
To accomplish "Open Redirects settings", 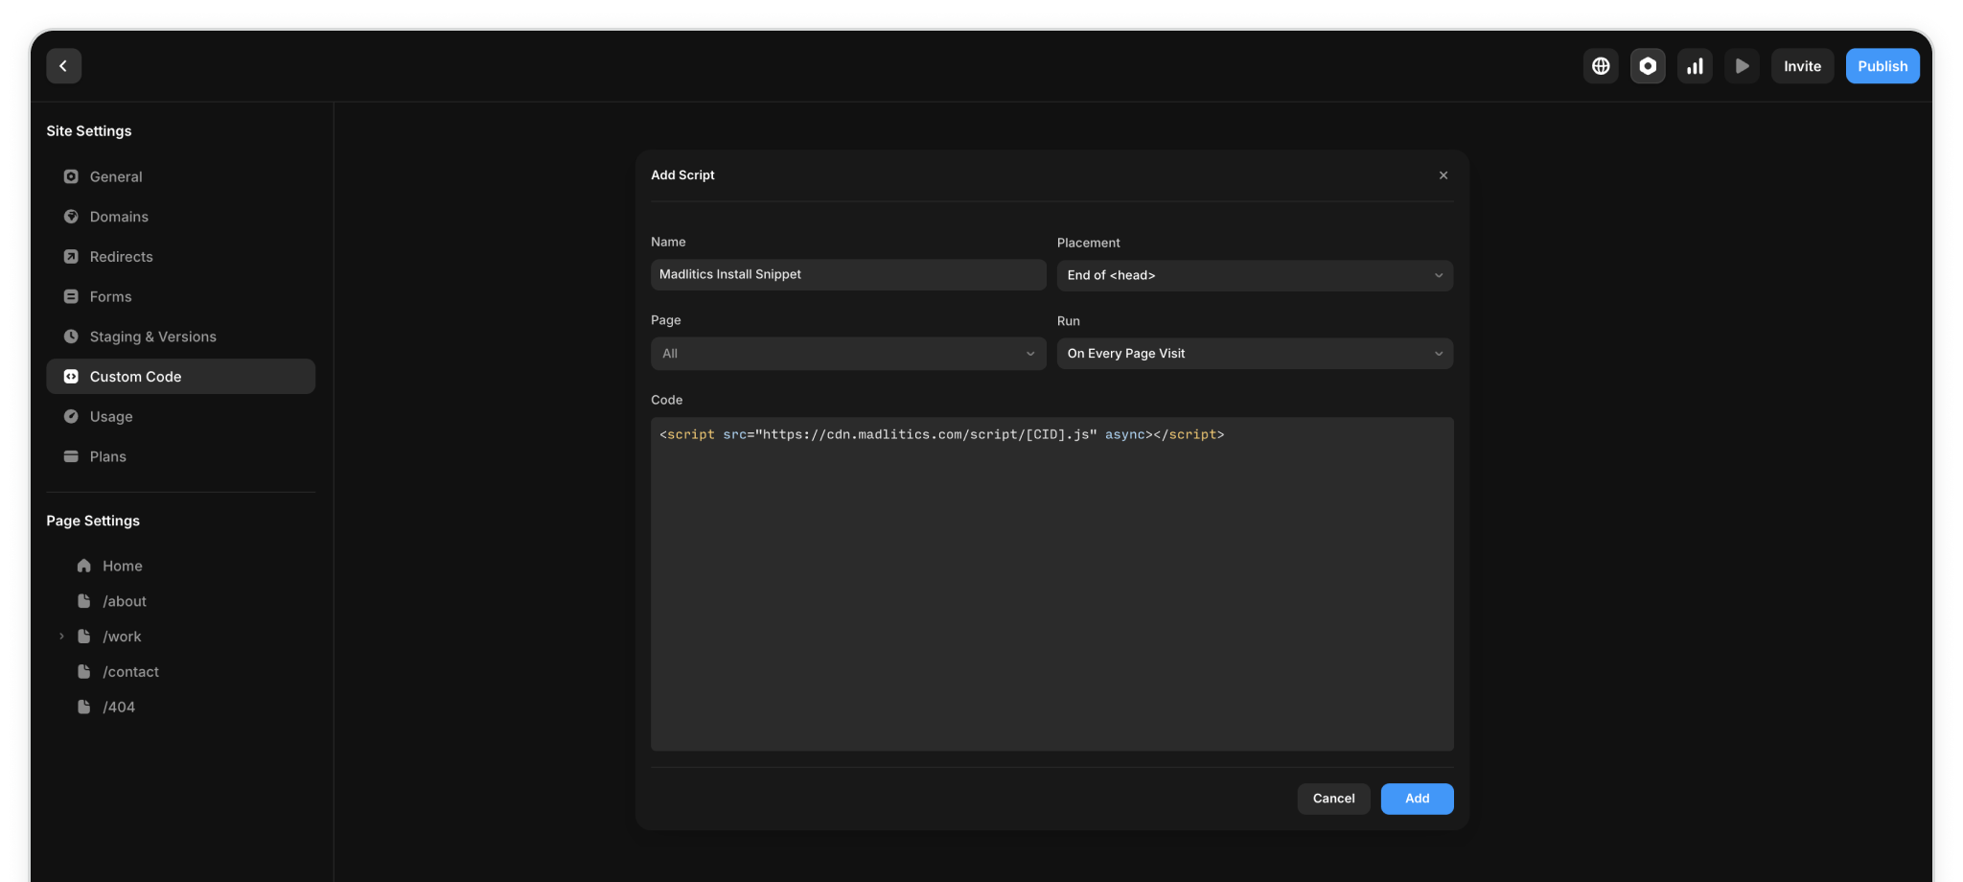I will [180, 257].
